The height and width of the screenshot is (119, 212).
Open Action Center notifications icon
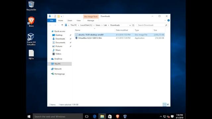tap(172, 116)
